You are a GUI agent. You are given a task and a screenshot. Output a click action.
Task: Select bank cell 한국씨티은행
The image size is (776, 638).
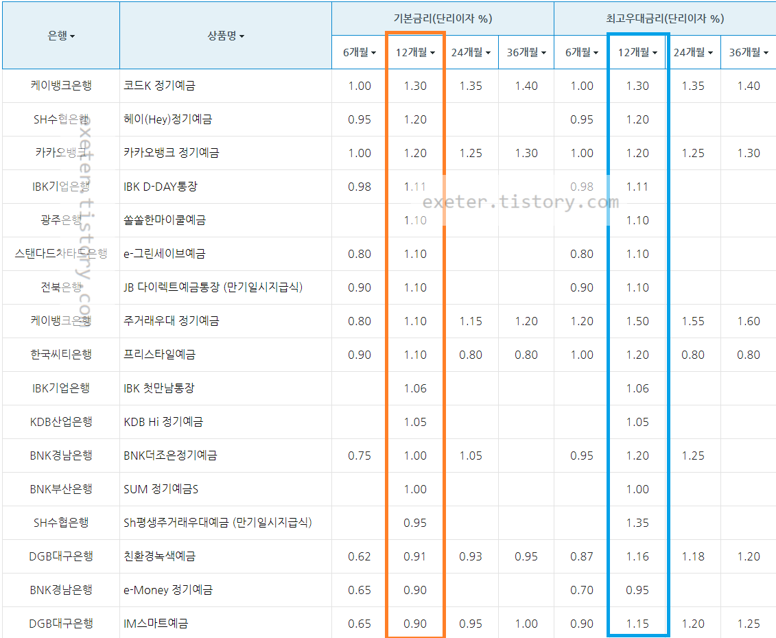point(61,355)
